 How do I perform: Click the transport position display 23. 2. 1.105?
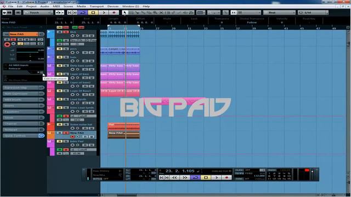180,171
